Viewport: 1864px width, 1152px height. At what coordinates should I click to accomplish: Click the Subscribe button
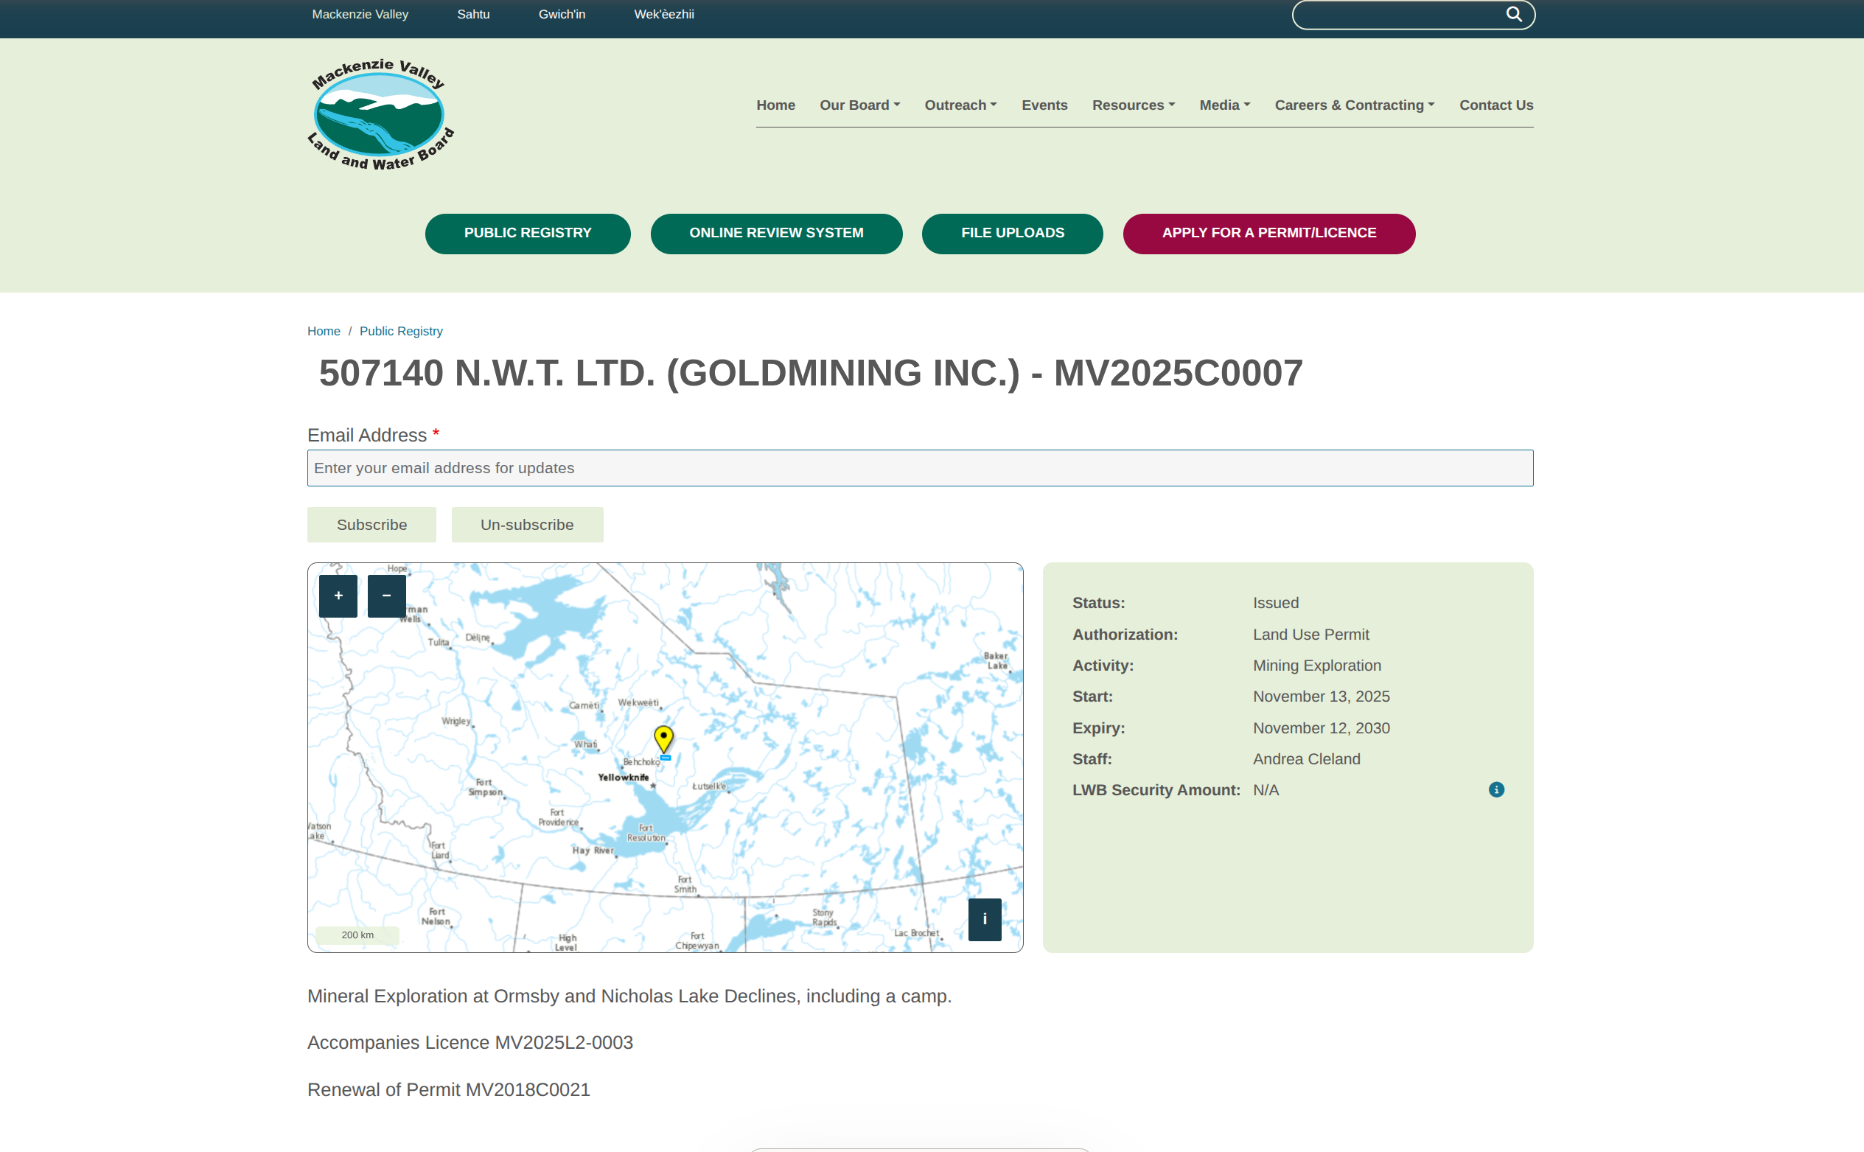[371, 525]
